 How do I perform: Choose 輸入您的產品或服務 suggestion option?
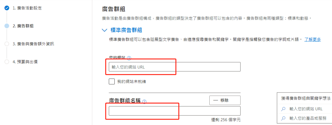305,118
